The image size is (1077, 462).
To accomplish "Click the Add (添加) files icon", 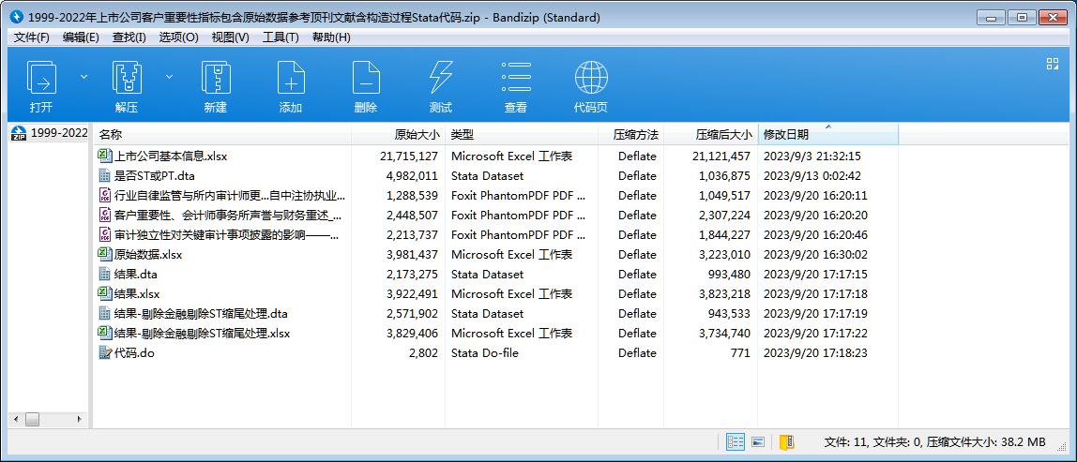I will pyautogui.click(x=291, y=78).
